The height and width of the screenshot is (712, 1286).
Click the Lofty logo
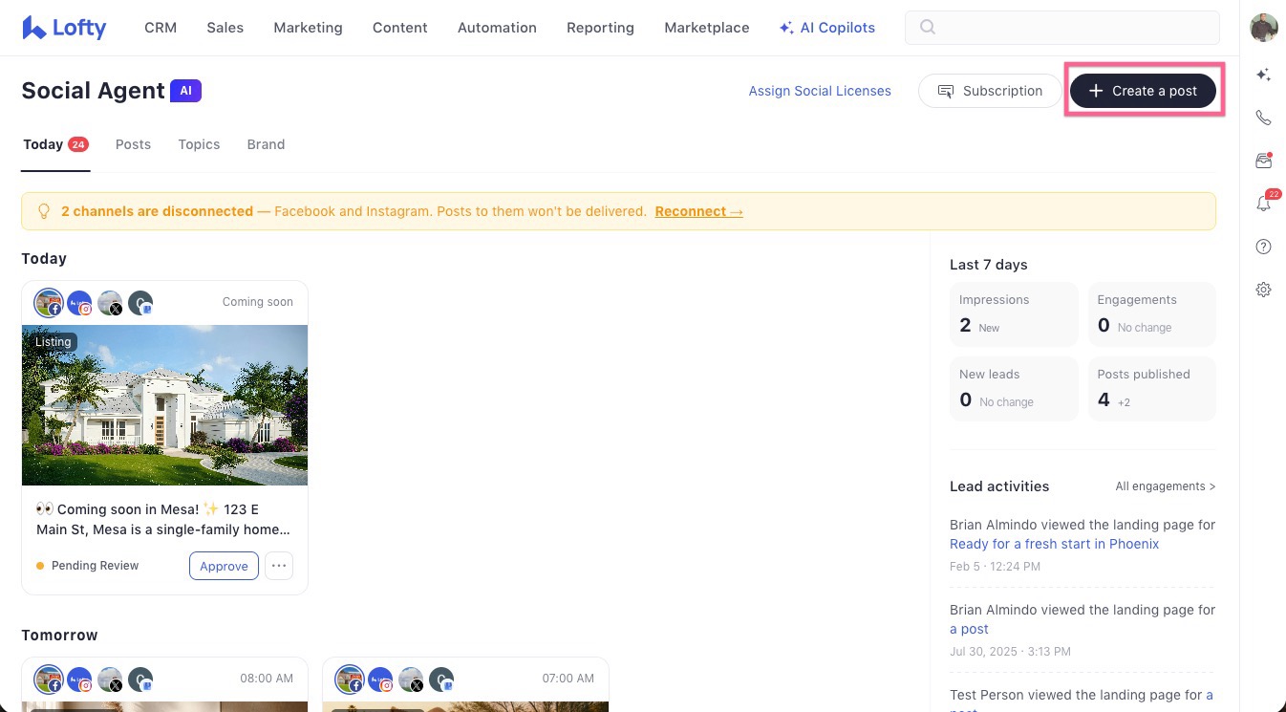point(64,28)
